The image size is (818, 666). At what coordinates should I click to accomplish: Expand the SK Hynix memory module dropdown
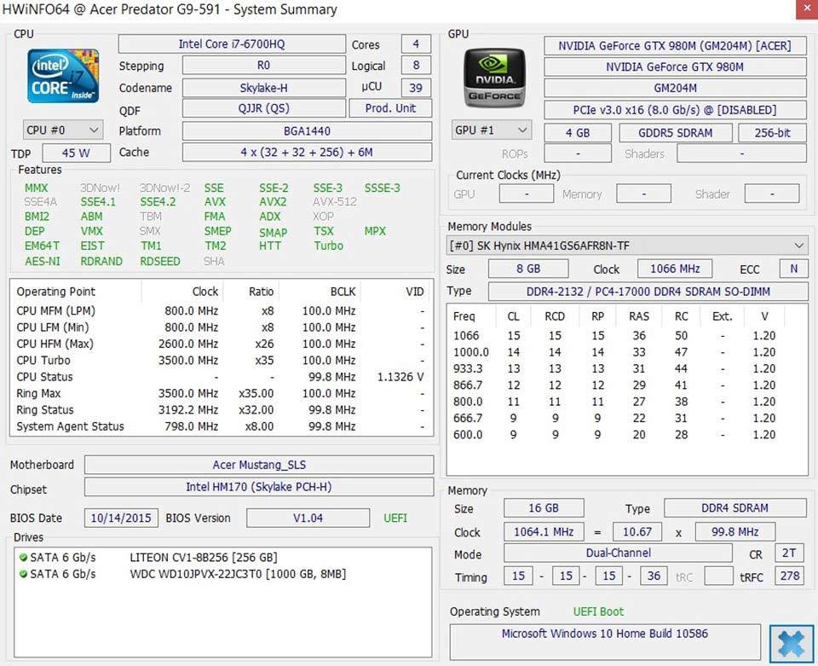tap(627, 246)
